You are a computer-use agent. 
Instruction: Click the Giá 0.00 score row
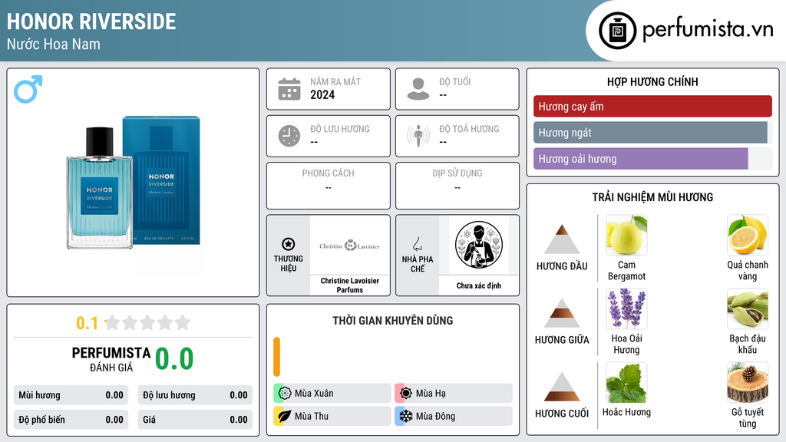pyautogui.click(x=195, y=420)
